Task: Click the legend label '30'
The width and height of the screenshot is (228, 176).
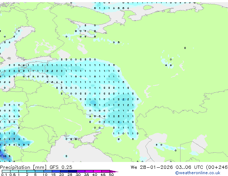Action: (78, 175)
